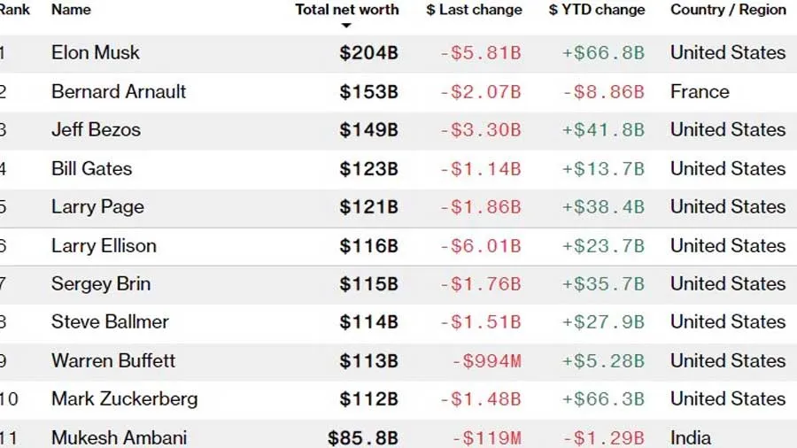Open Bernard Arnault's profile
The image size is (797, 448).
point(119,92)
